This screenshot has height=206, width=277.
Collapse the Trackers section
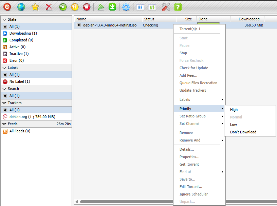tap(4, 103)
